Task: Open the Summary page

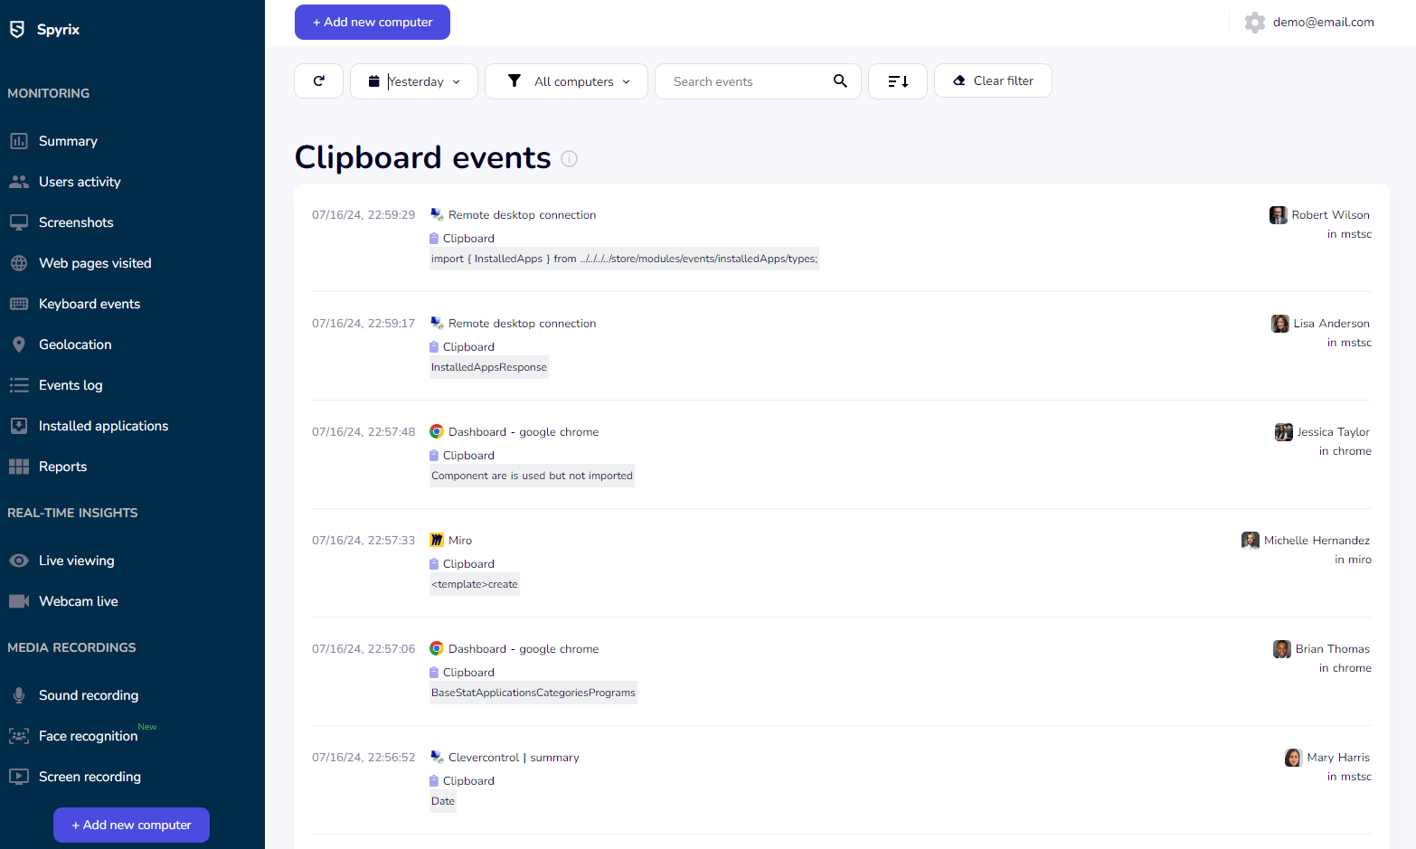Action: [68, 141]
